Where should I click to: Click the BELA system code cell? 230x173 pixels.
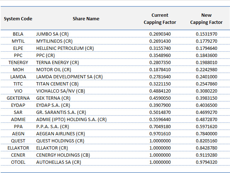point(18,34)
